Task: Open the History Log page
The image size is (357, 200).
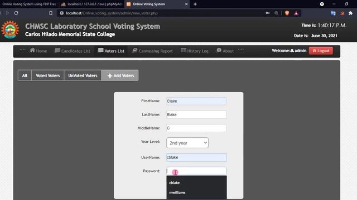Action: pyautogui.click(x=195, y=51)
